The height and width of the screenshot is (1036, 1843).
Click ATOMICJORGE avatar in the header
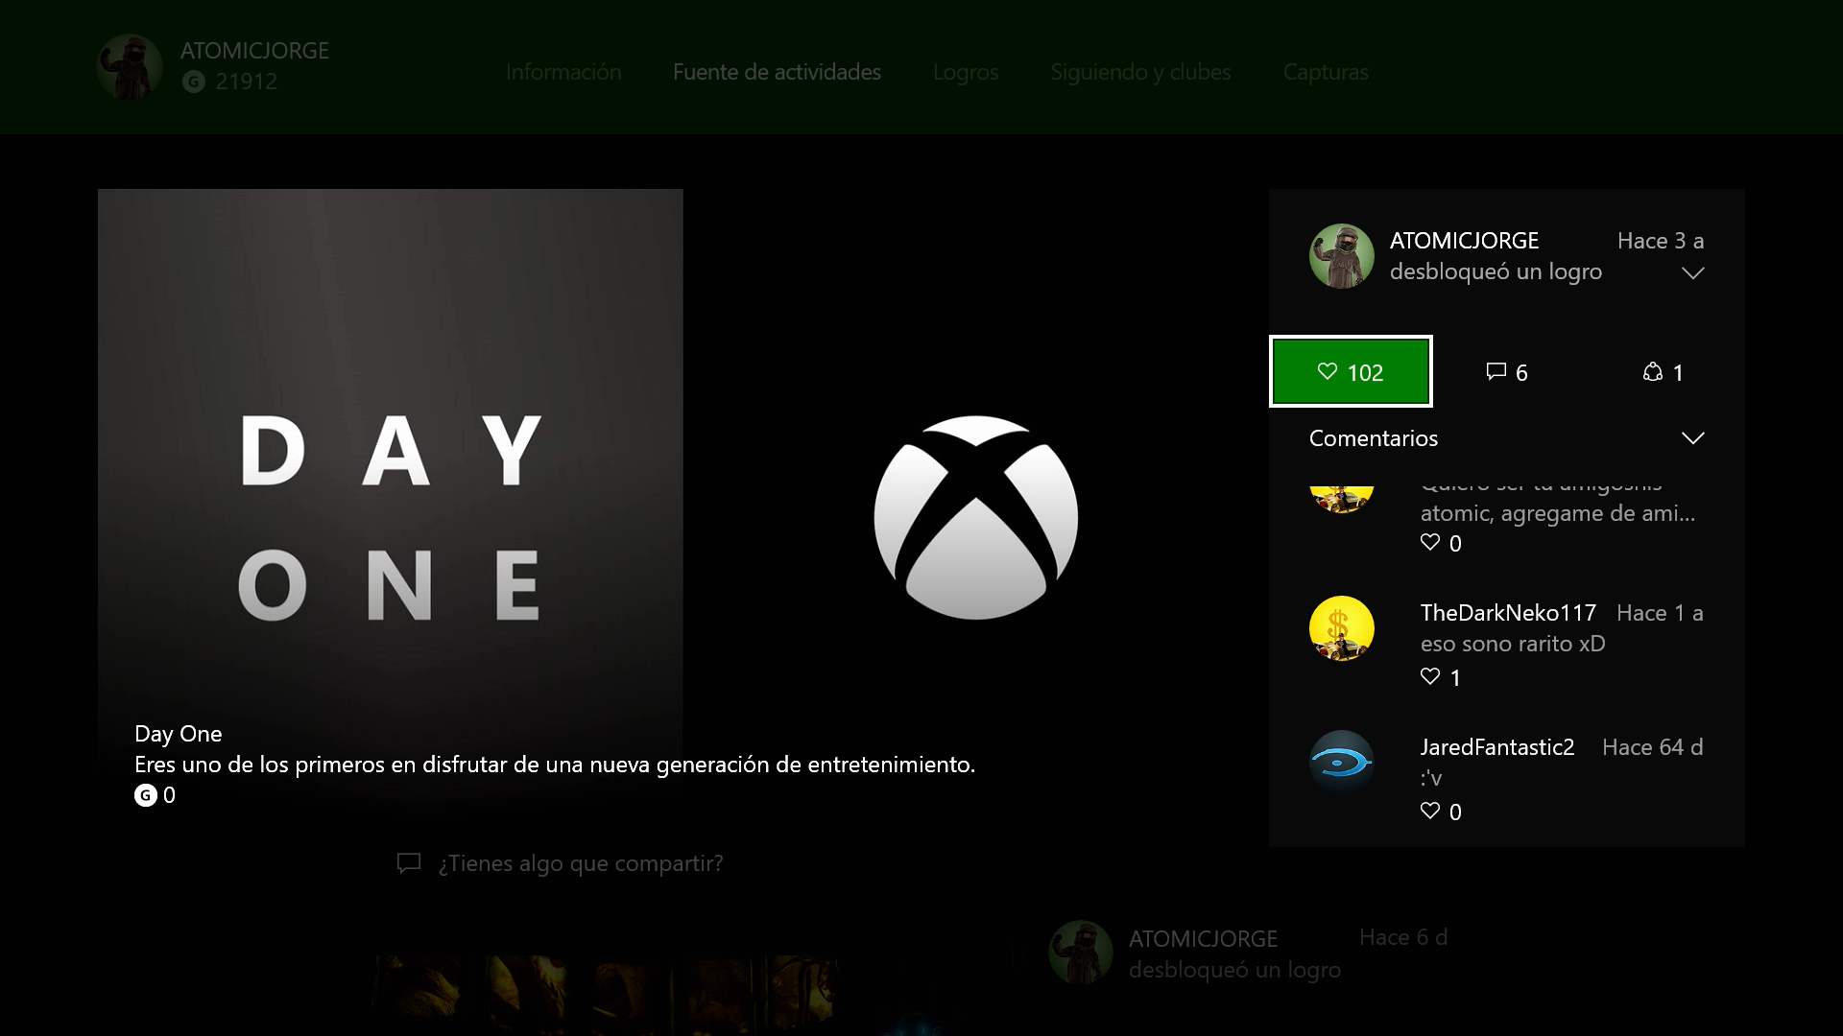[130, 66]
